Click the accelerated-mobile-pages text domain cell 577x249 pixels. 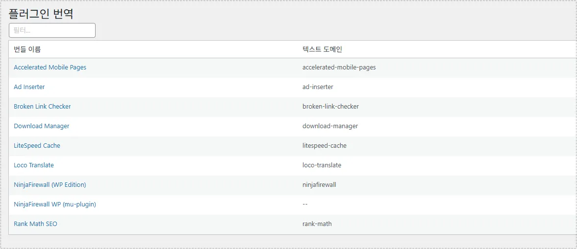click(x=339, y=68)
